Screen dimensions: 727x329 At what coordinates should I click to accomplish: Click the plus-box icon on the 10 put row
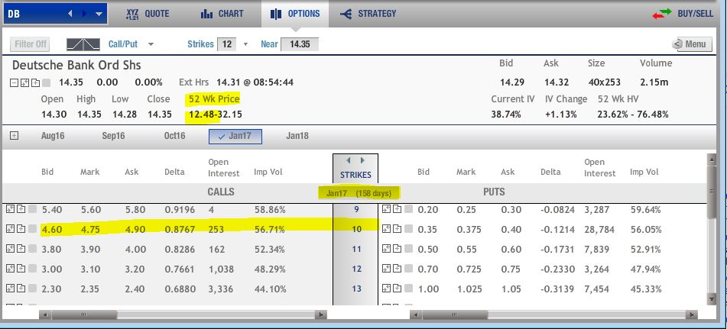(x=398, y=229)
